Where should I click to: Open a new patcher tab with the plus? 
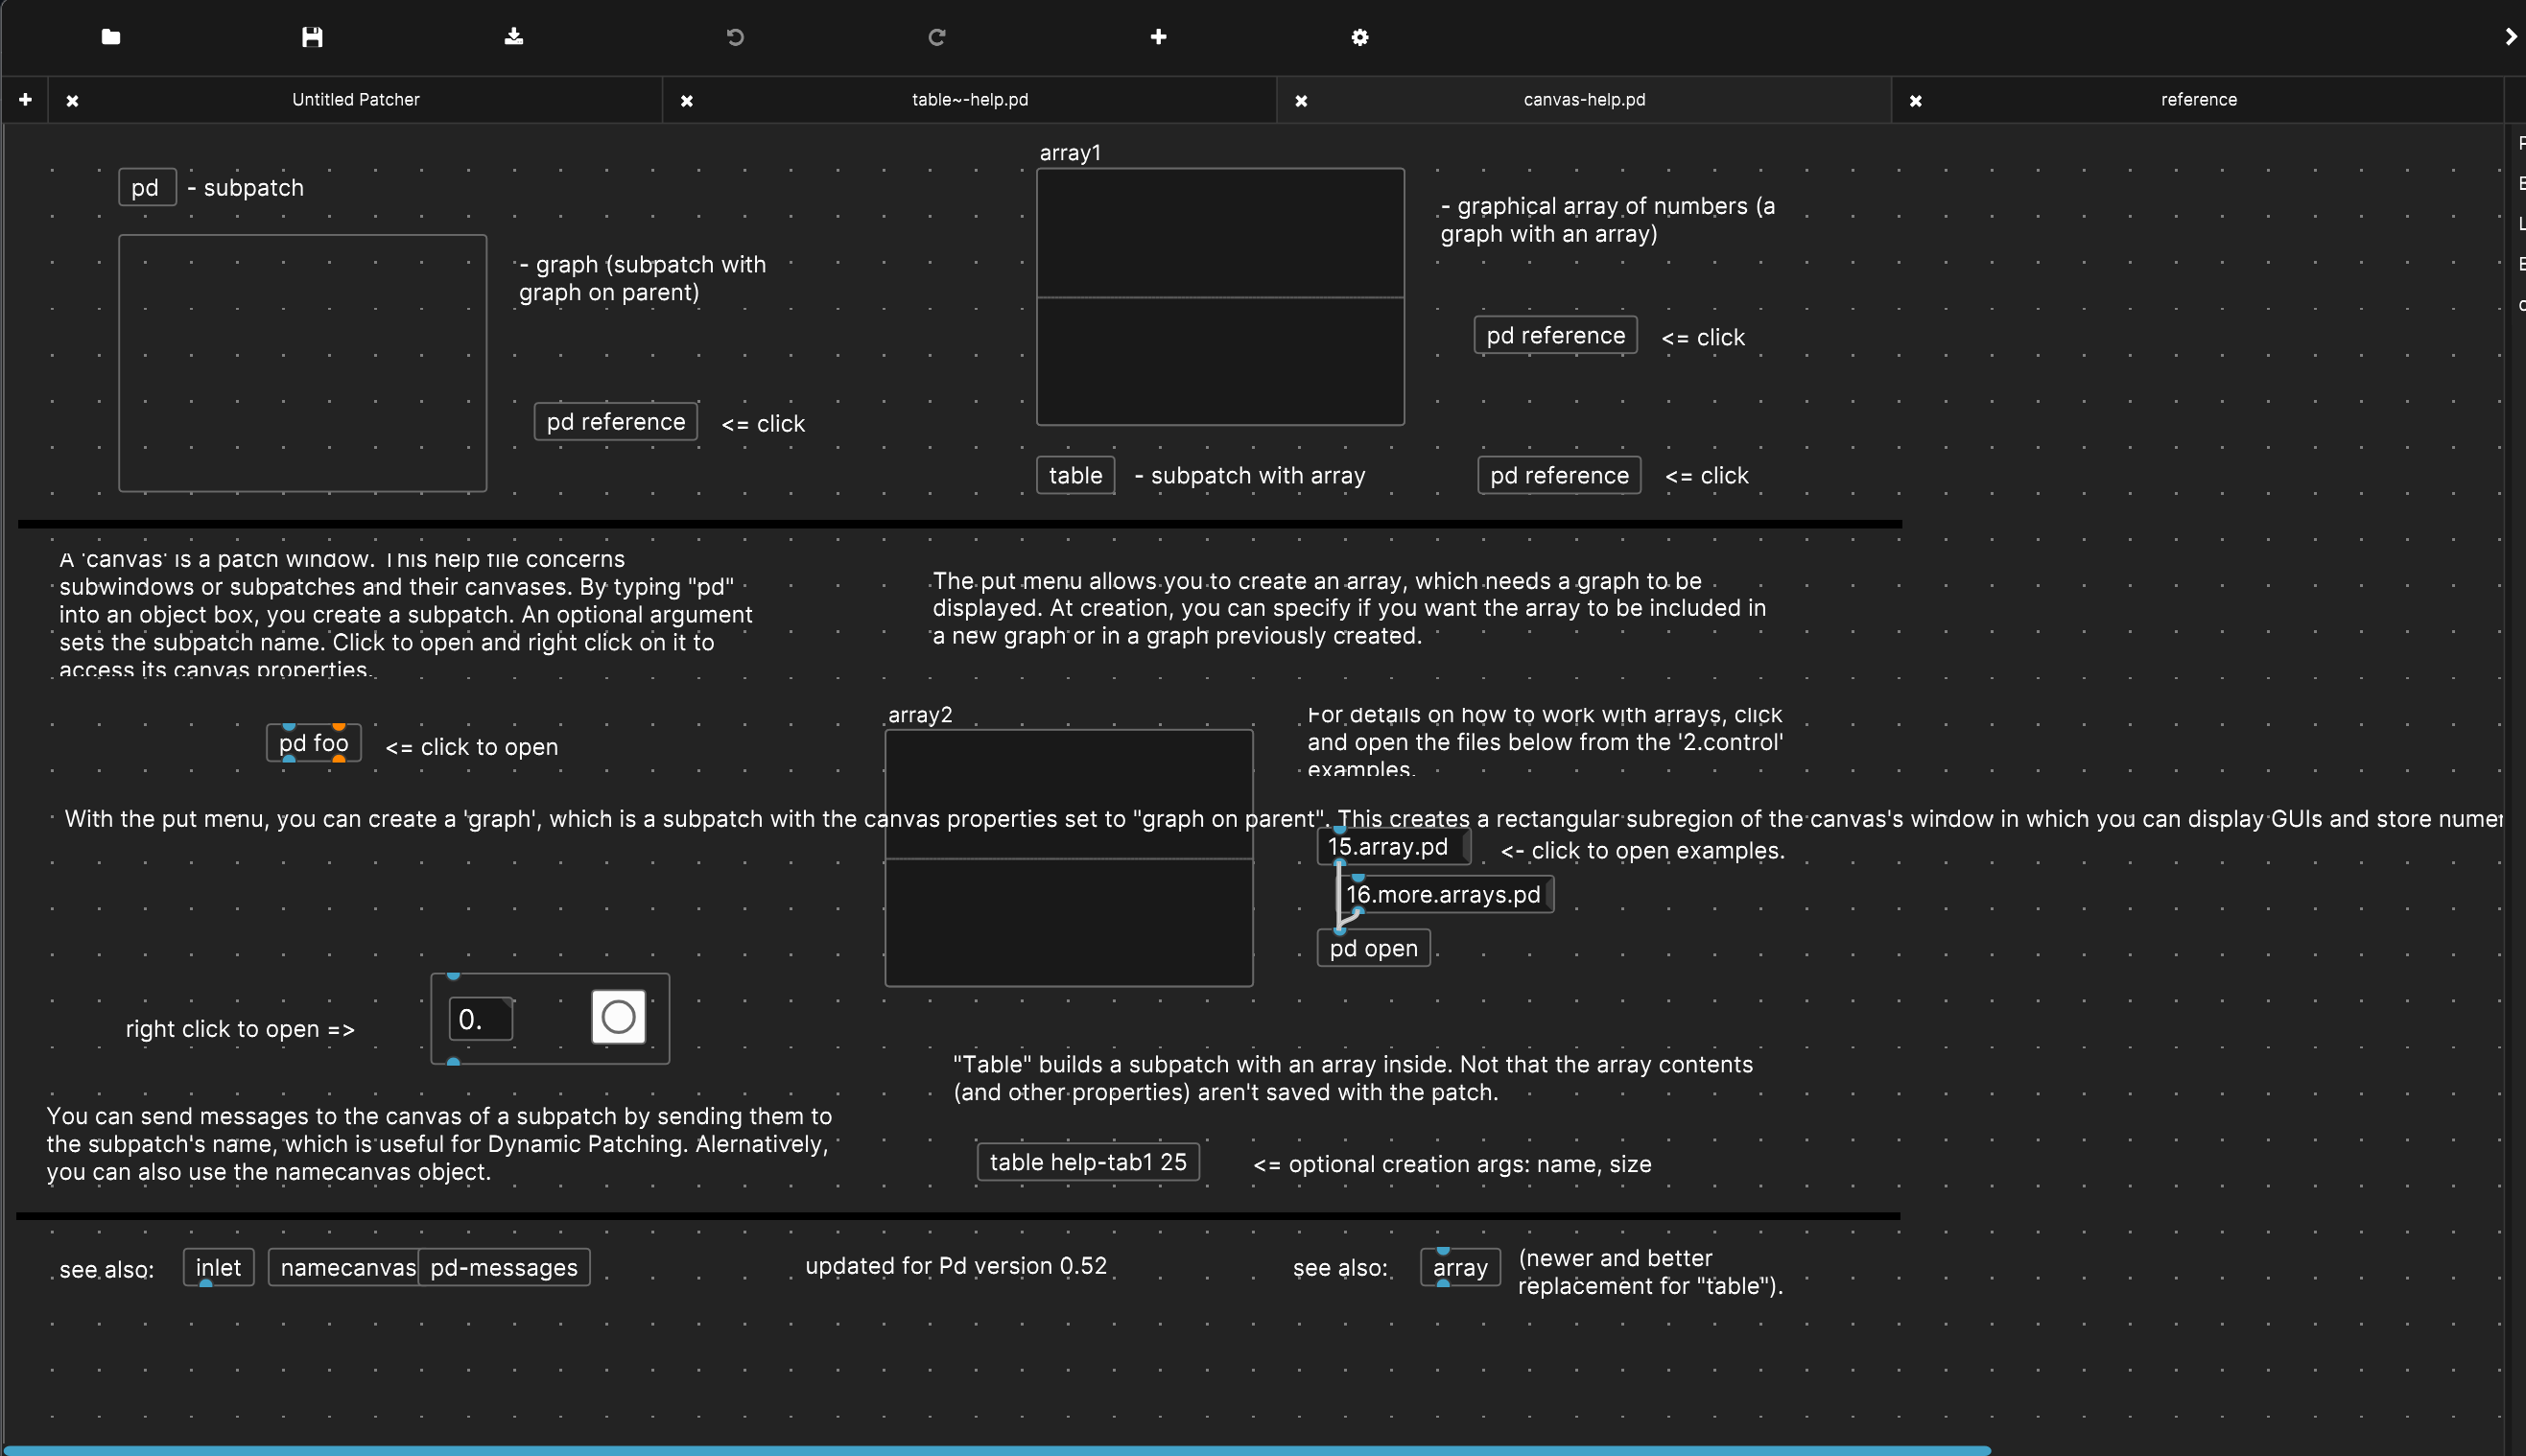click(25, 99)
